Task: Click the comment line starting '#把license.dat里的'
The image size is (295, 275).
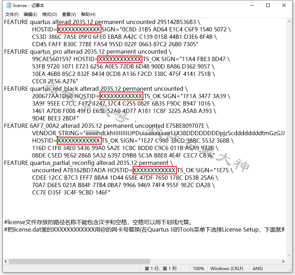Action: [144, 230]
